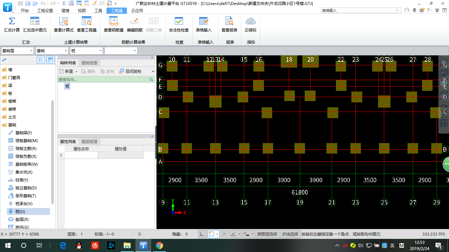
Task: Click the undo arrow in quick access toolbar
Action: [43, 3]
